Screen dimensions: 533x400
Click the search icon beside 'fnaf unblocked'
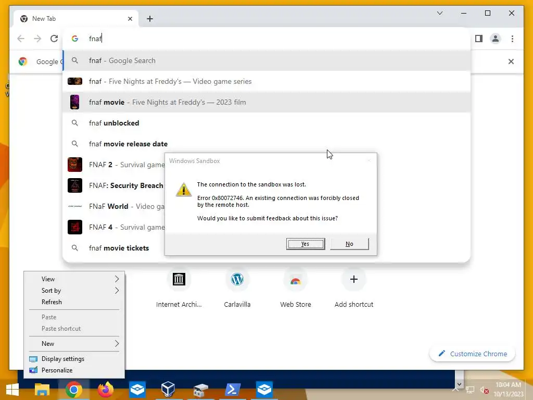pos(75,123)
